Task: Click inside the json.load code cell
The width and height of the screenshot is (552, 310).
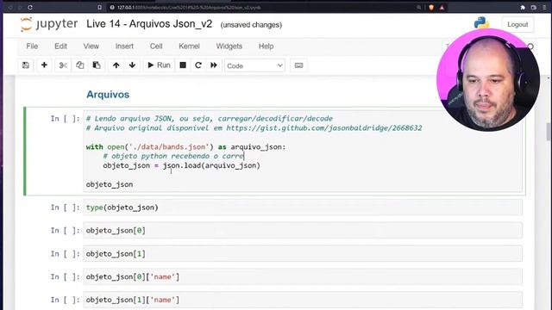Action: (x=303, y=152)
